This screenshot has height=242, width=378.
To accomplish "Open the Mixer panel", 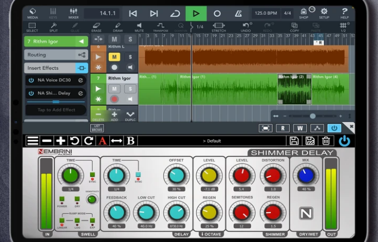I will [73, 13].
